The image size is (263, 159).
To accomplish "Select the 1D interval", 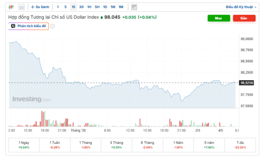I will point(105,7).
